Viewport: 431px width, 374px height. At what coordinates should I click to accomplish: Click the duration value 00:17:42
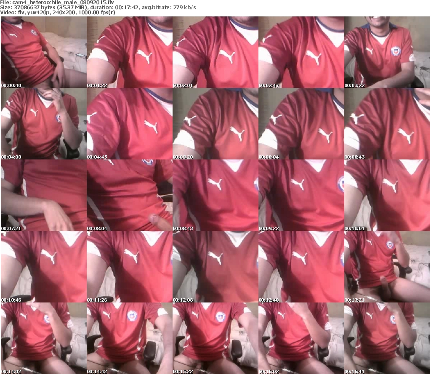point(127,8)
